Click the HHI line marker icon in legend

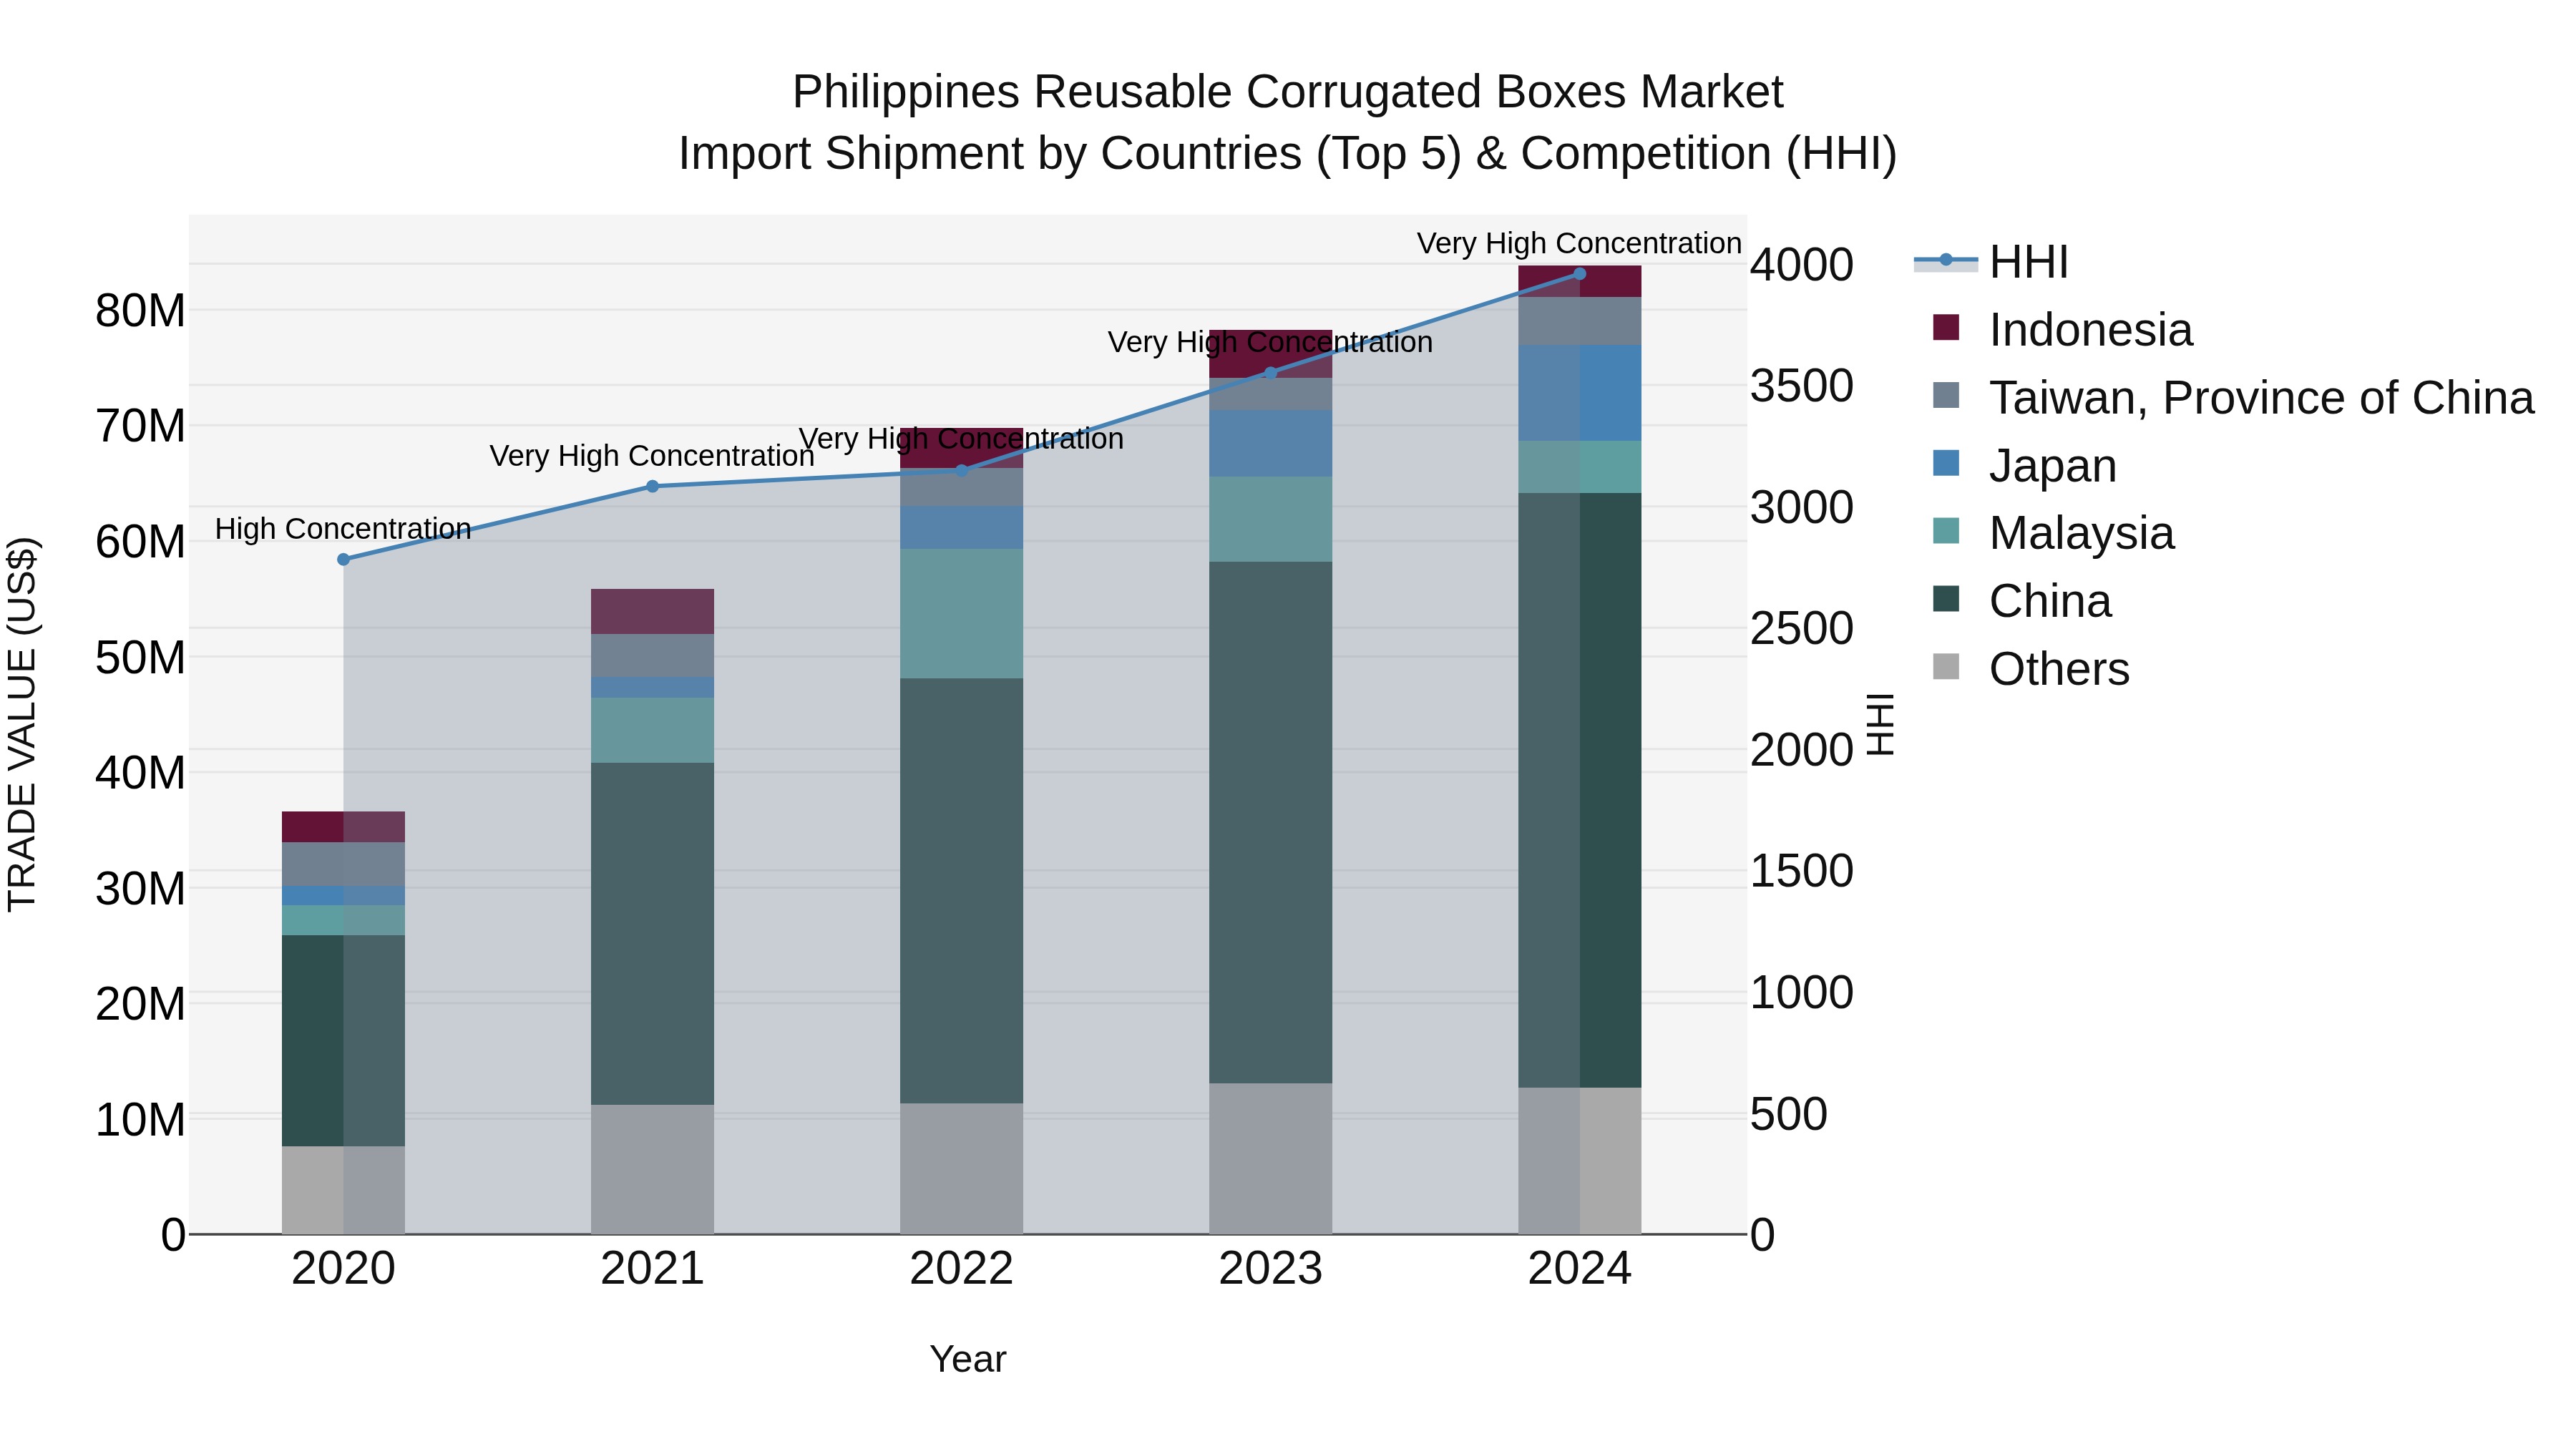pyautogui.click(x=1946, y=260)
